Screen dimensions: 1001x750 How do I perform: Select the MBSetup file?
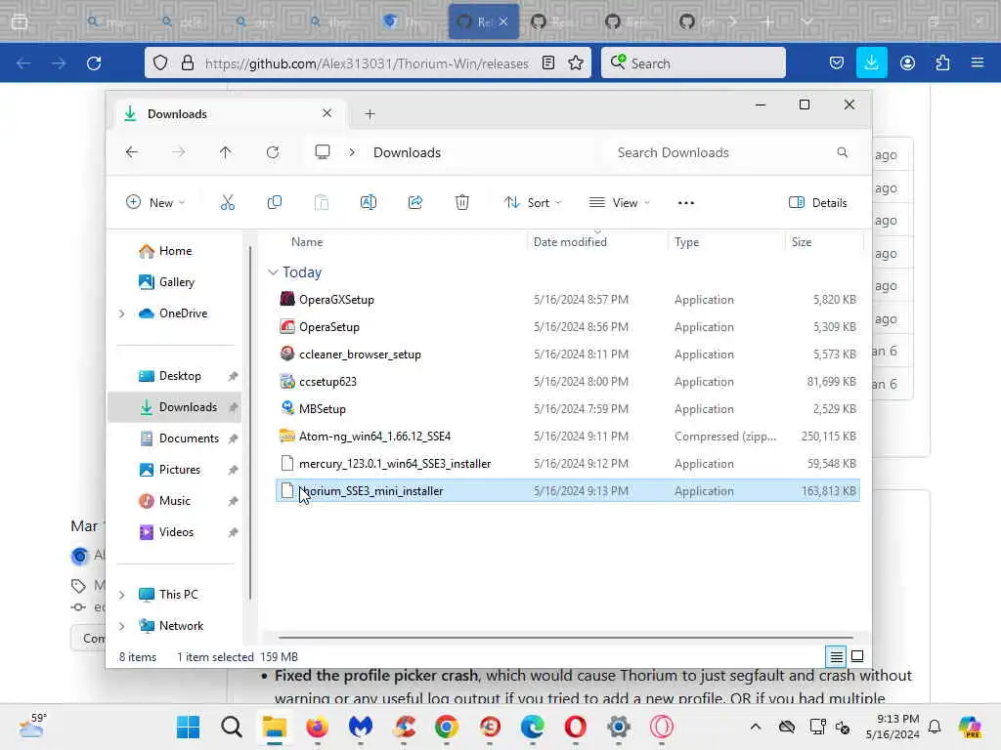[x=568, y=409]
